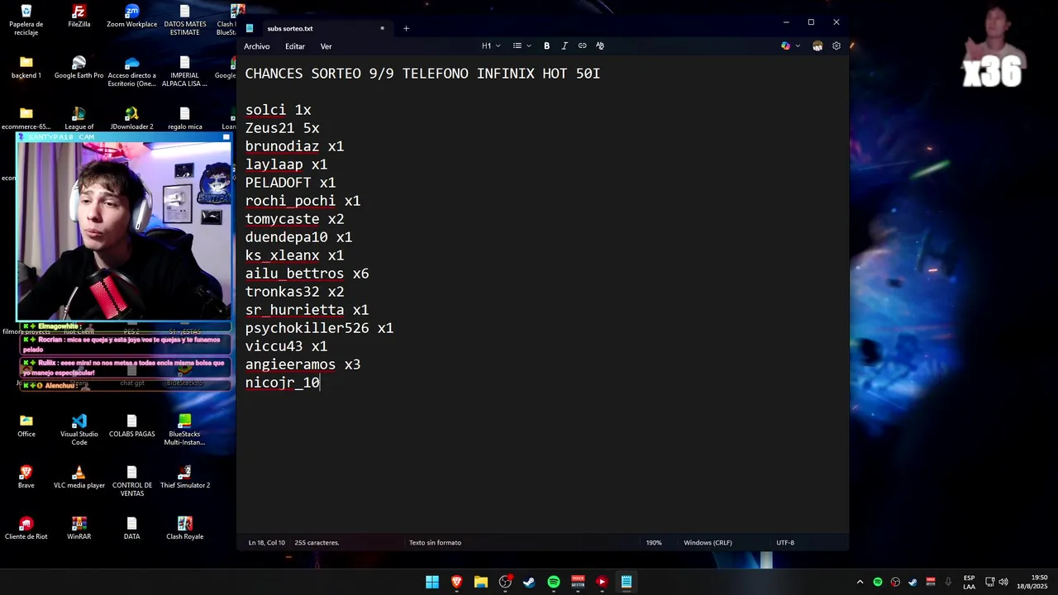This screenshot has width=1058, height=595.
Task: Open Steam from the taskbar
Action: pos(529,582)
